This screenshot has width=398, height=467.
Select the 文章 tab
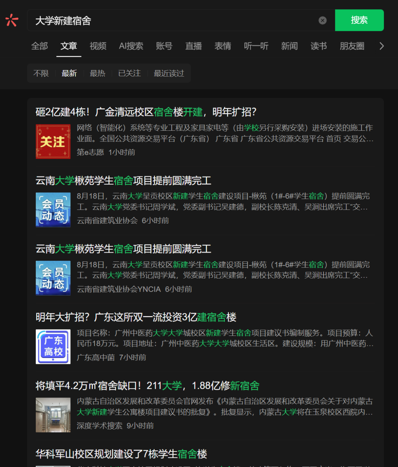pyautogui.click(x=69, y=46)
